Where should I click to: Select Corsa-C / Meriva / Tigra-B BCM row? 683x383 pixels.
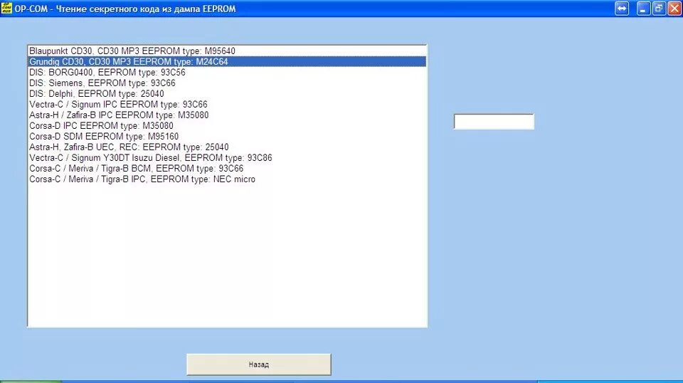tap(227, 168)
